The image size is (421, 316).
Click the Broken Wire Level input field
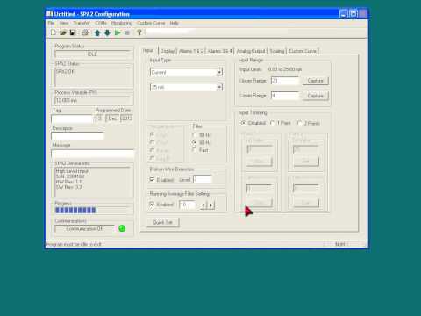click(203, 179)
